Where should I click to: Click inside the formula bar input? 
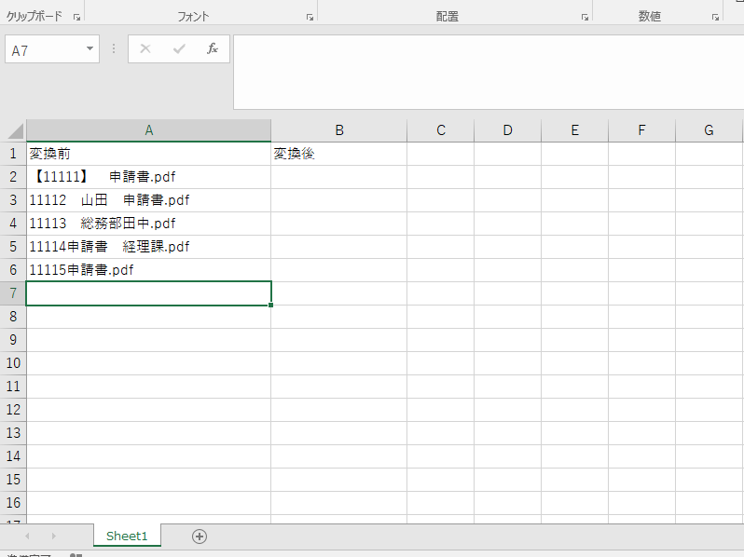pyautogui.click(x=489, y=72)
